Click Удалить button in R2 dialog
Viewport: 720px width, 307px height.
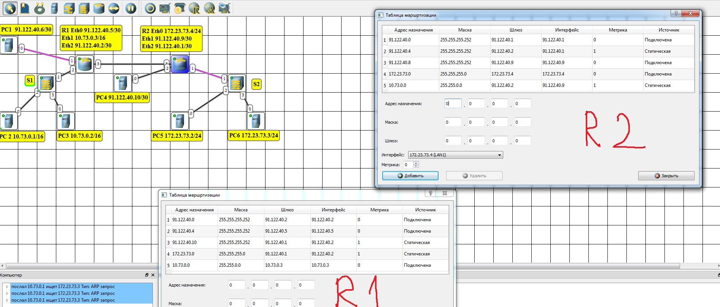474,176
